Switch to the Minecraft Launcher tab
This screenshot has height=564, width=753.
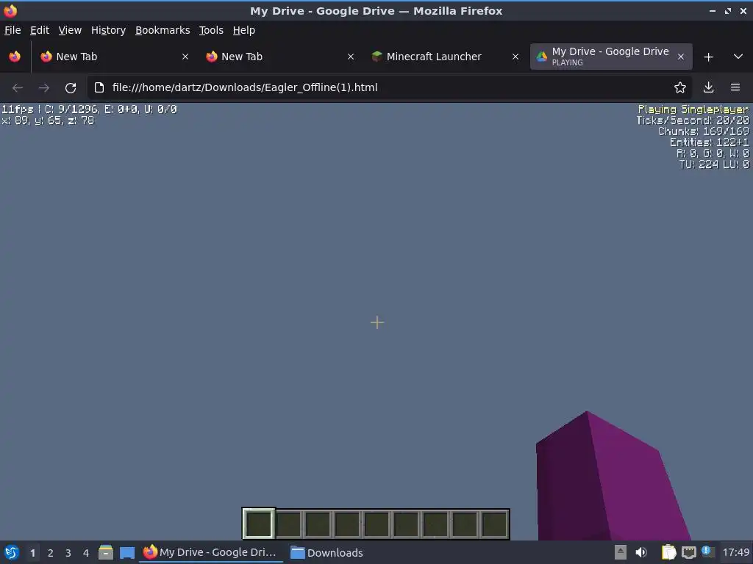click(445, 57)
